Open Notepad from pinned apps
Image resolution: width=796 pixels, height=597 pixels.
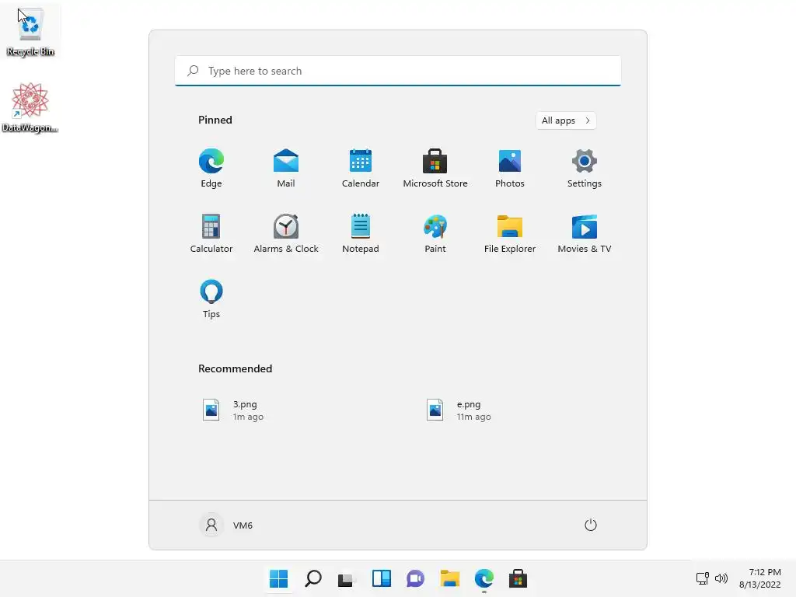[x=361, y=233]
